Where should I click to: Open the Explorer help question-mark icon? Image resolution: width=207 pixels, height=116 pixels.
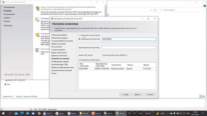[205, 6]
